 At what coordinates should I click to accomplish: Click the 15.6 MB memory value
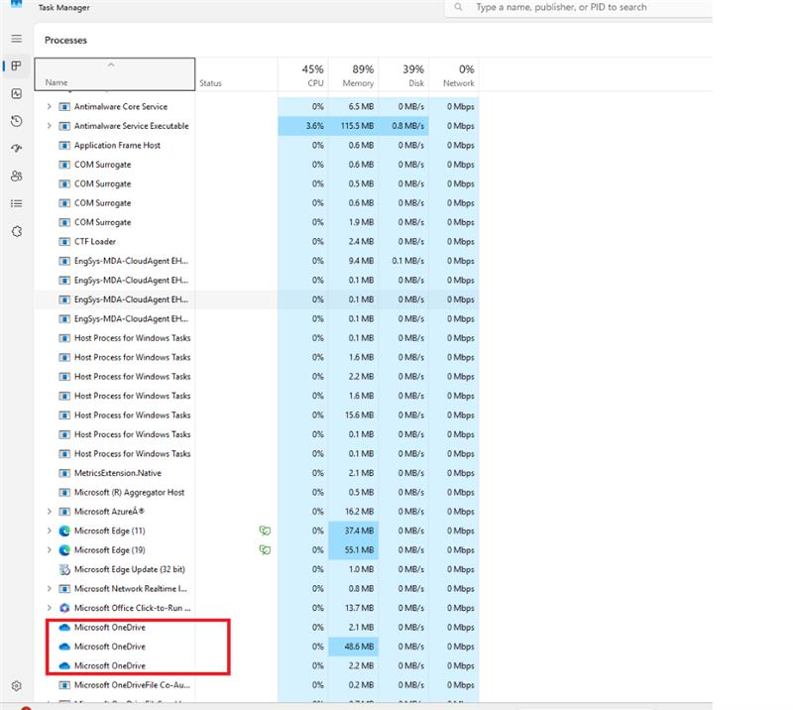[x=359, y=414]
